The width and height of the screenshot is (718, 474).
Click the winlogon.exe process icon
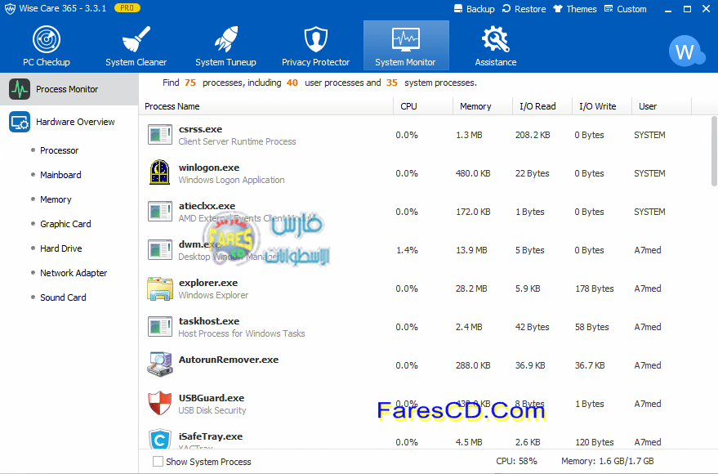tap(160, 172)
